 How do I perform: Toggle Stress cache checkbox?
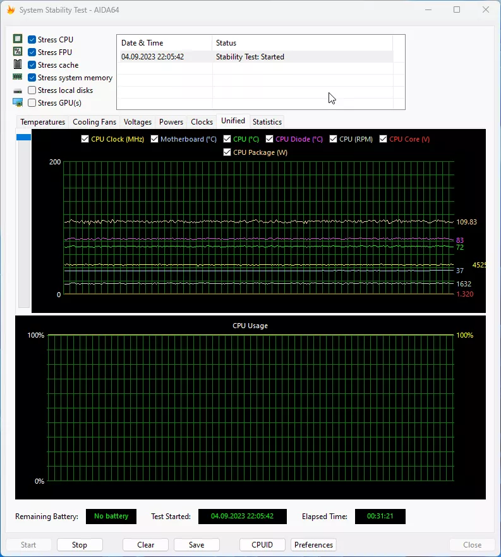[x=32, y=65]
